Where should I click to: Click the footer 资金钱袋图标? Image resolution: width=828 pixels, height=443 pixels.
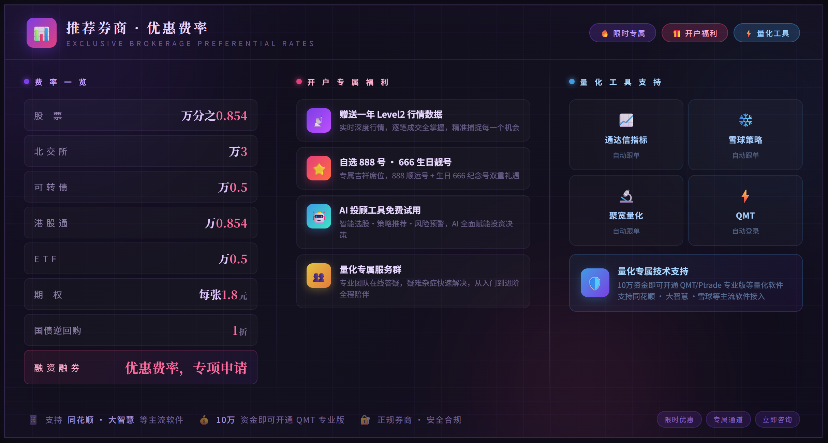pyautogui.click(x=204, y=420)
